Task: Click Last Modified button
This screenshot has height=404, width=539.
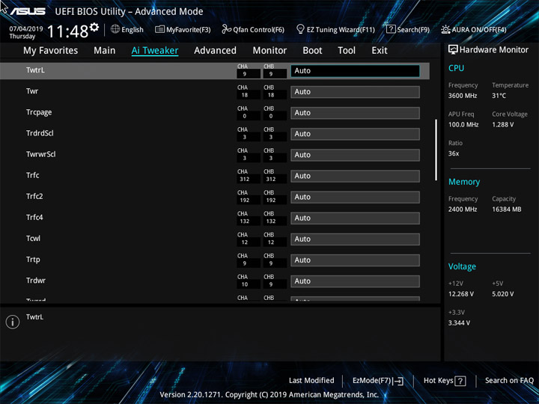Action: point(311,380)
